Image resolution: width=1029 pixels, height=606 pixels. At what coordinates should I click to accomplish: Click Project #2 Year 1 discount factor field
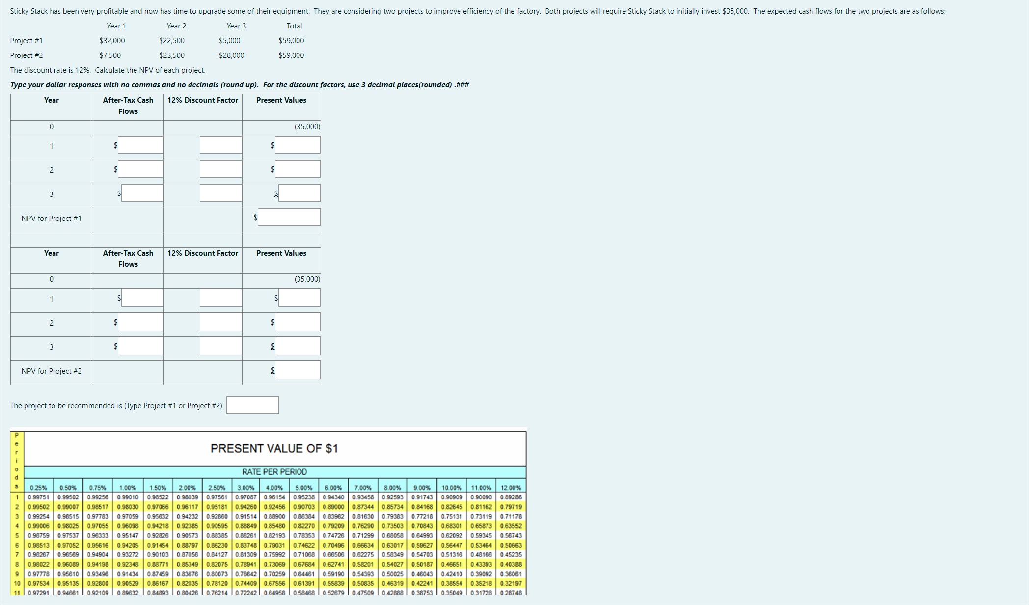[220, 298]
